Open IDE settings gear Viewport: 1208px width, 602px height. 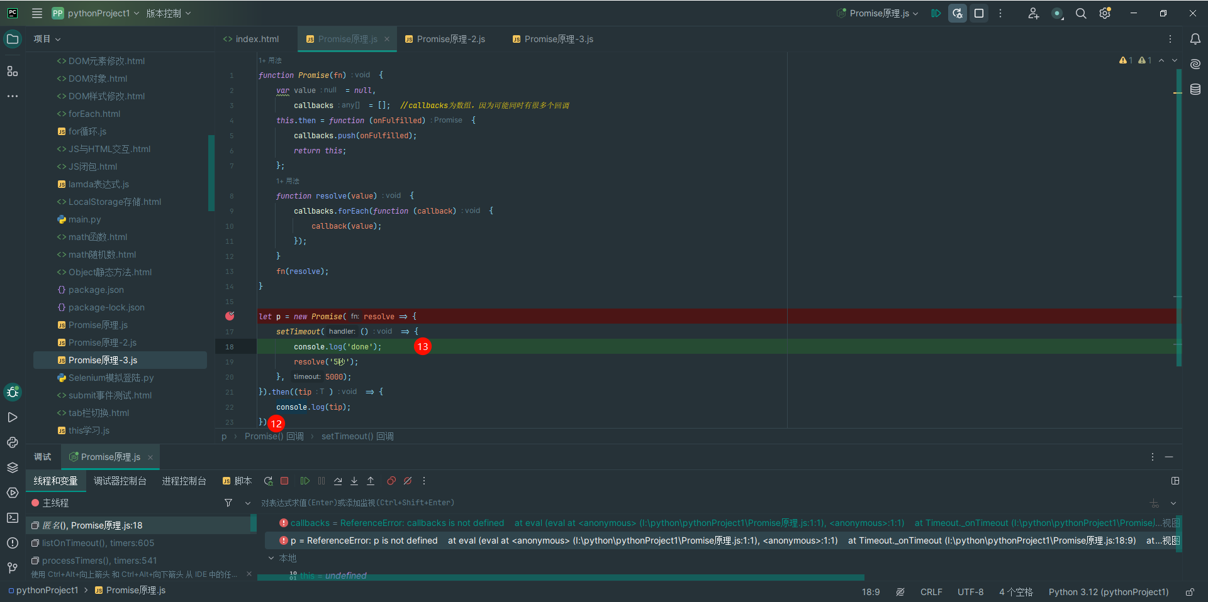(1105, 13)
